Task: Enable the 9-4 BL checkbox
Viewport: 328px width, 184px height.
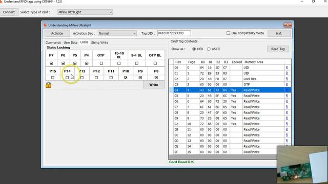Action: [137, 63]
